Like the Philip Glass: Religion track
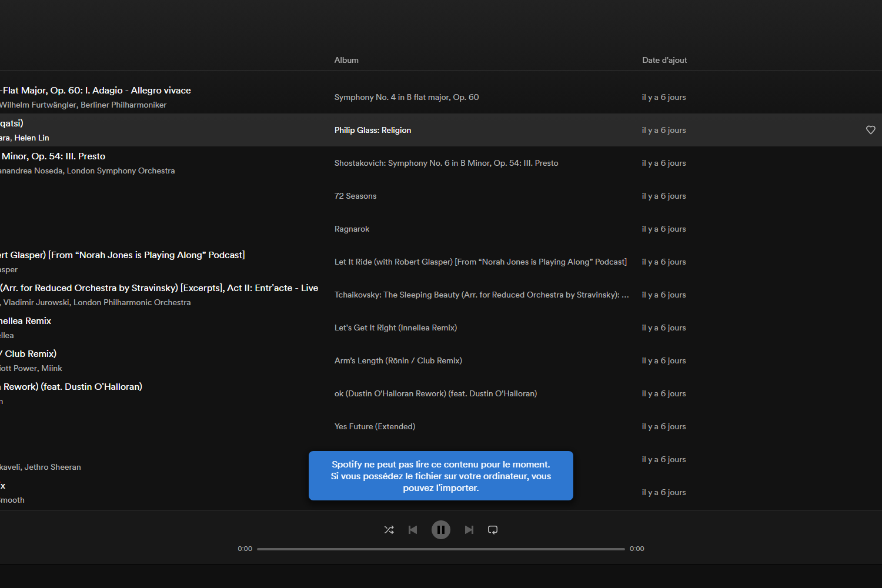882x588 pixels. point(871,130)
